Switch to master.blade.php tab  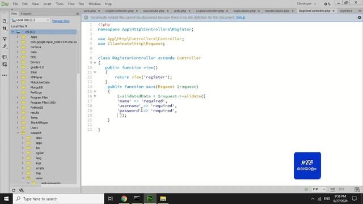(x=277, y=11)
